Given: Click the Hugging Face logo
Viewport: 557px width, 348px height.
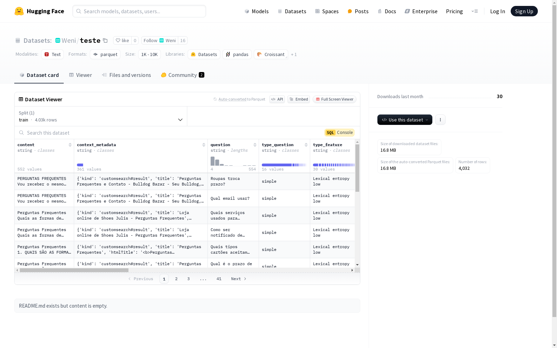Looking at the screenshot, I should (39, 11).
